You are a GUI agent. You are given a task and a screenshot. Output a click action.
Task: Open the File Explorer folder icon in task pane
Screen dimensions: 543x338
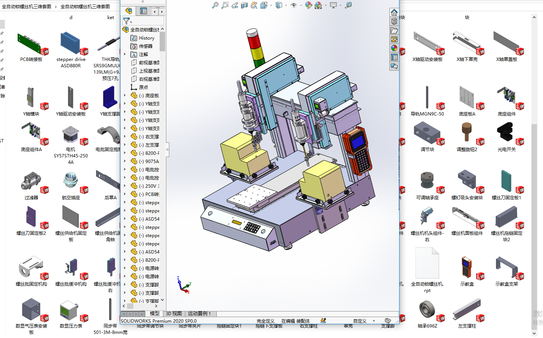tap(394, 30)
